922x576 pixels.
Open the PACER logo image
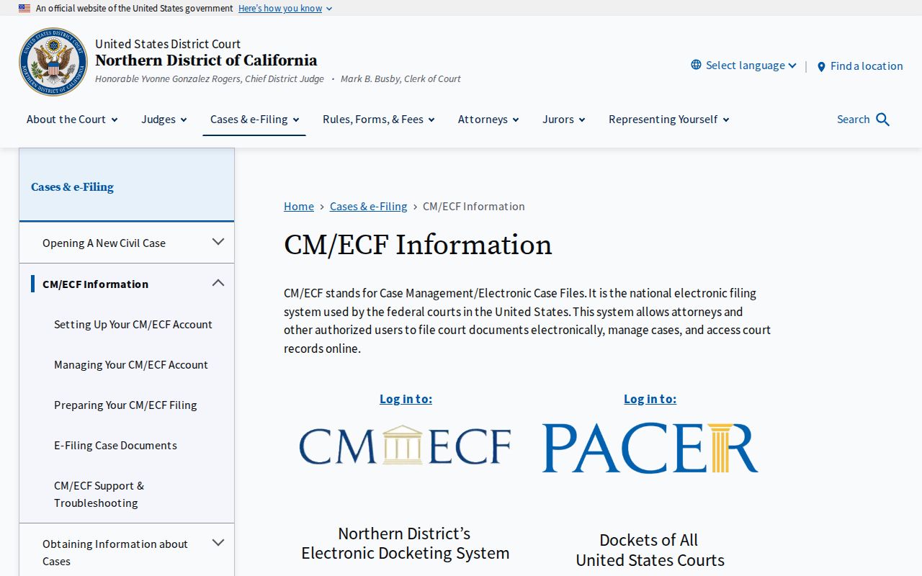[650, 448]
